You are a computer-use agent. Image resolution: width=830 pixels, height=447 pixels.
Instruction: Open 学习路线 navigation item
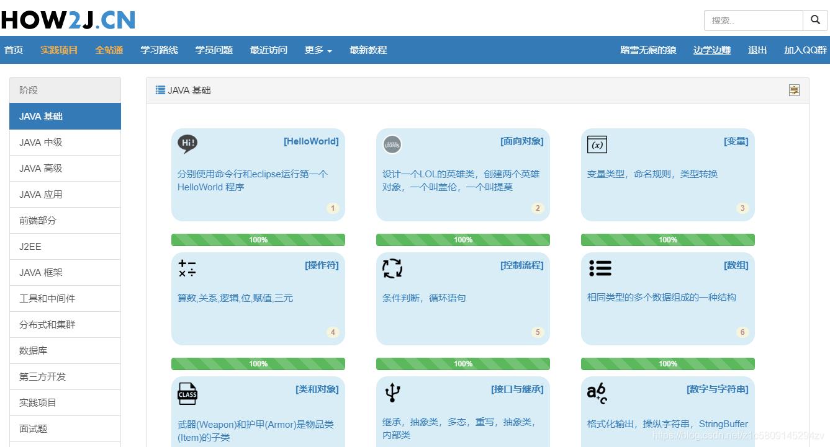coord(160,50)
